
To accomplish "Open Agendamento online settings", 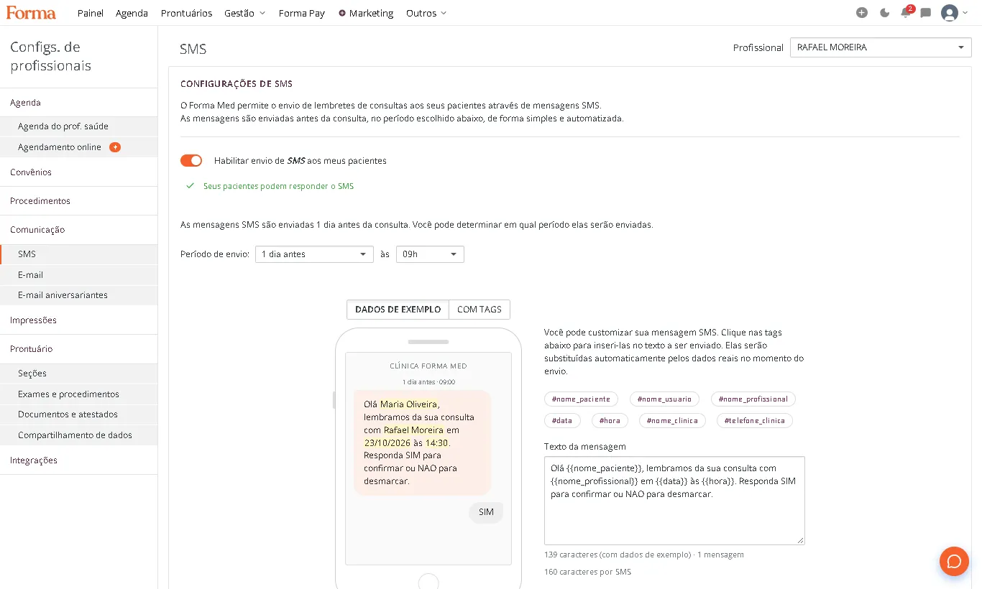I will click(x=79, y=147).
